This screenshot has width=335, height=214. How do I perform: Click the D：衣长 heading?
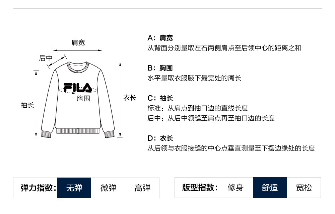[160, 138]
